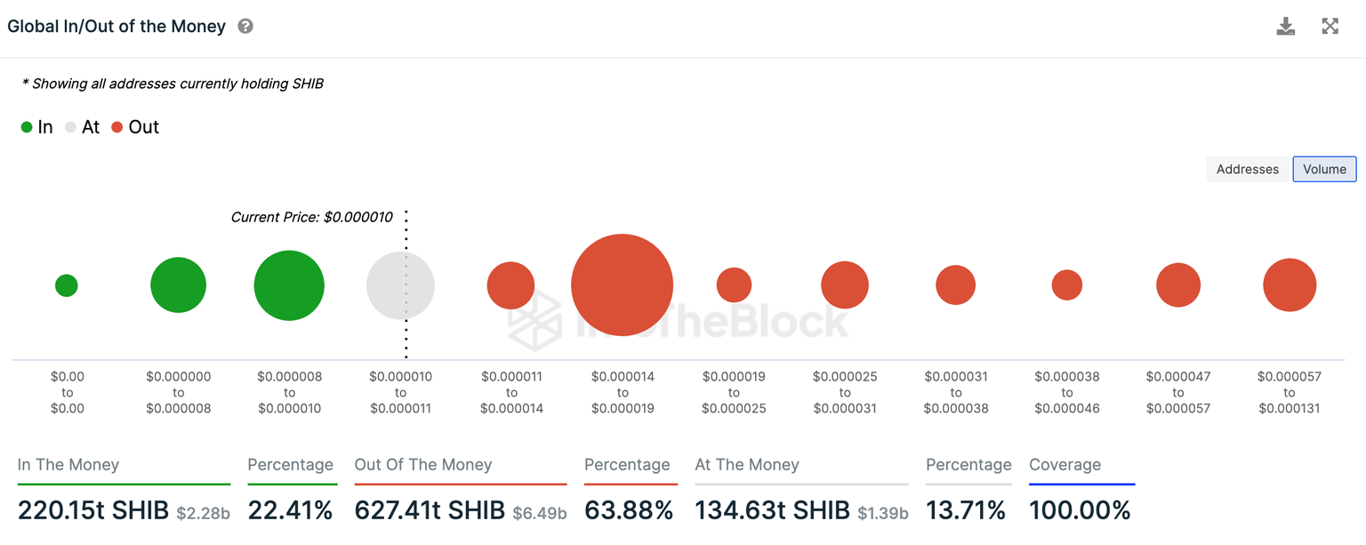Toggle the In series visibility
The image size is (1366, 545).
click(36, 127)
